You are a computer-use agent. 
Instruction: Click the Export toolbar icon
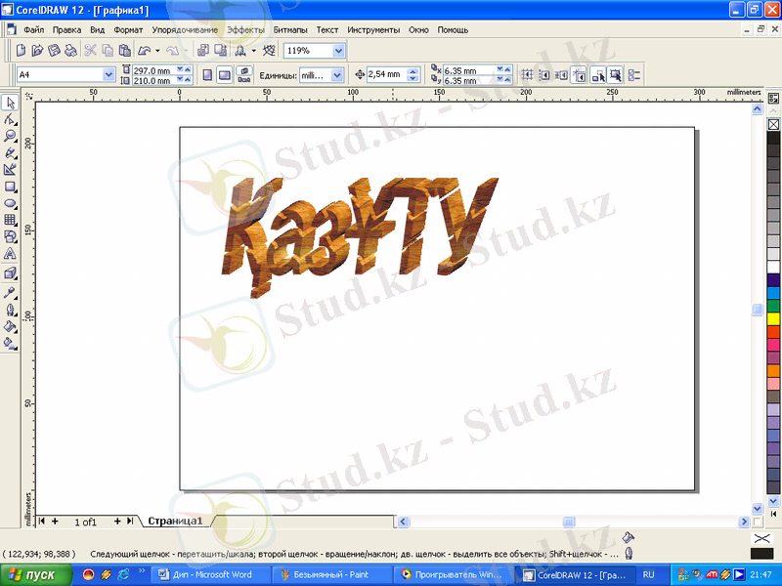pos(220,51)
